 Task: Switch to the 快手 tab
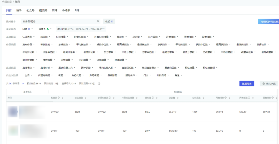point(19,11)
